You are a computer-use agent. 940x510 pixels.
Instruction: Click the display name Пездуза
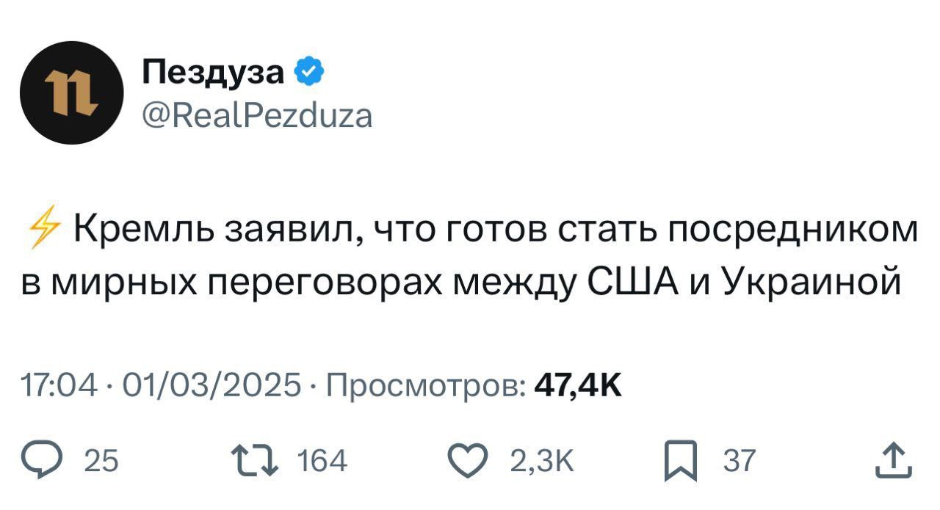[x=213, y=73]
